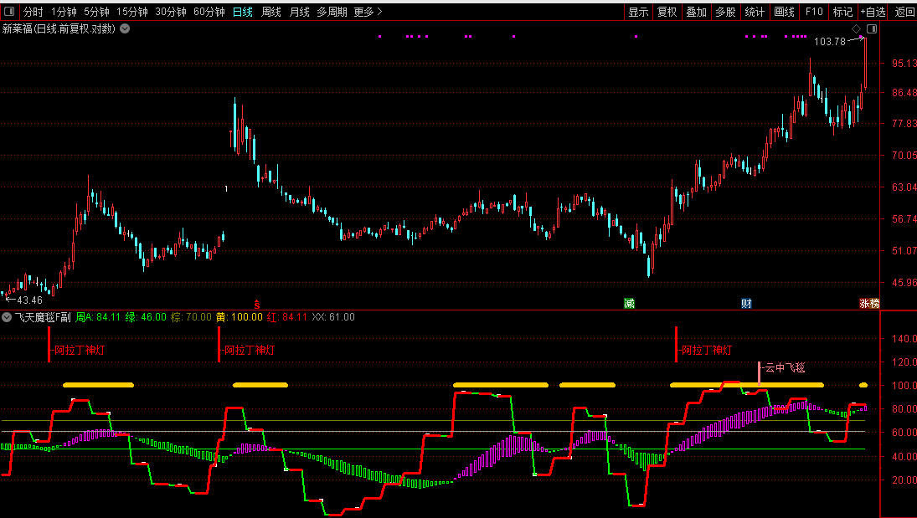Click the 红: 84.11 indicator value
The height and width of the screenshot is (518, 917).
point(286,317)
